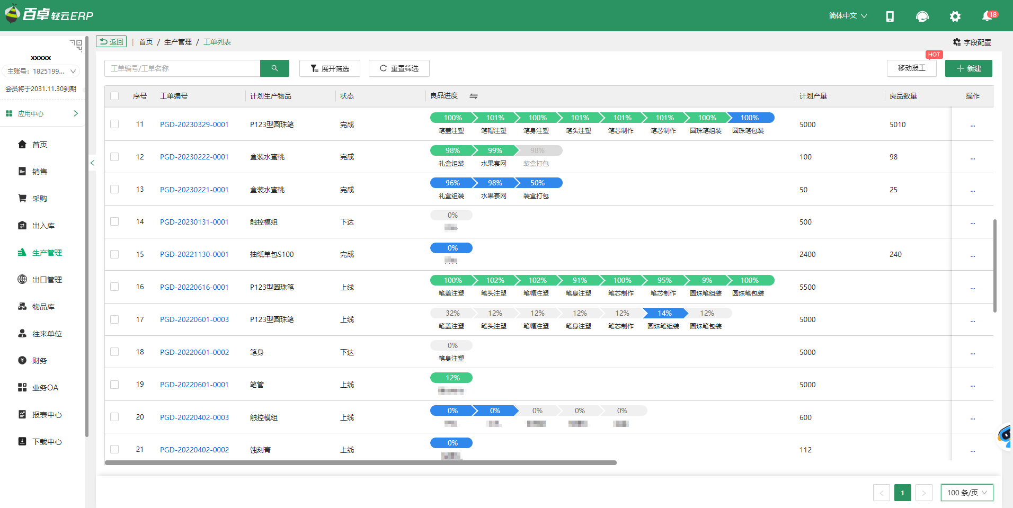The height and width of the screenshot is (508, 1013).
Task: Open 采购 purchasing menu
Action: (x=40, y=199)
